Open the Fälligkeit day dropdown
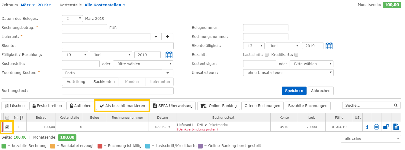Image resolution: width=405 pixels, height=150 pixels. click(x=75, y=55)
